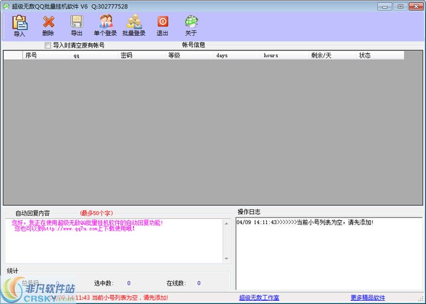Screen dimensions: 426x304
Task: Click the days column header
Action: 237,56
